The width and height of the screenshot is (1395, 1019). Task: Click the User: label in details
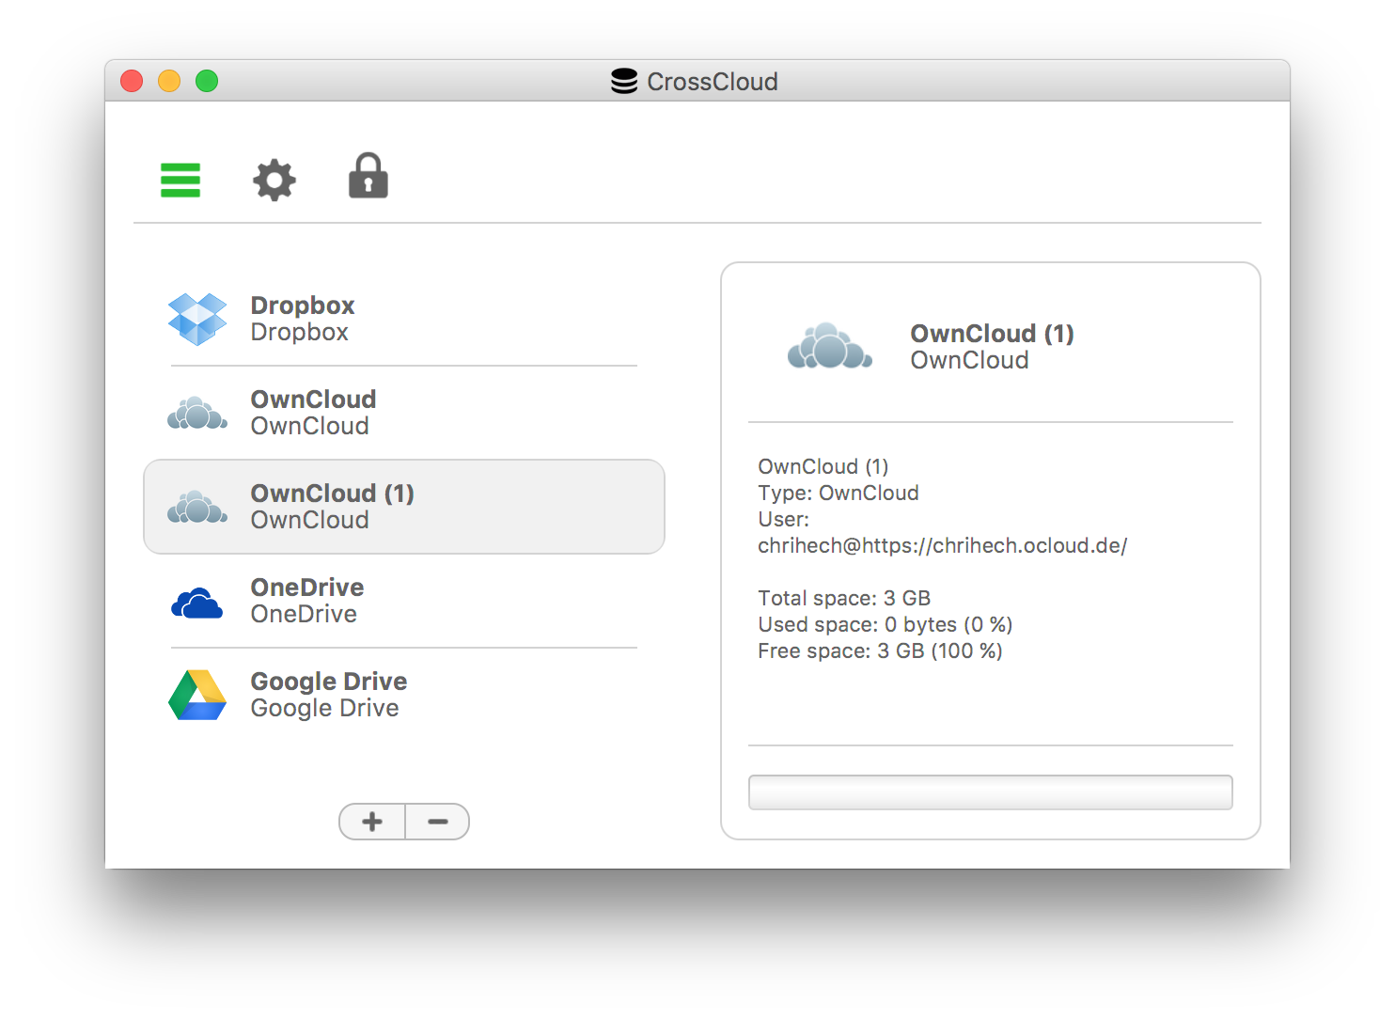click(783, 519)
